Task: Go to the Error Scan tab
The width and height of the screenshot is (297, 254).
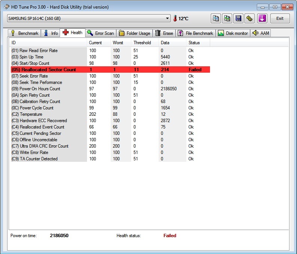Action: [x=100, y=33]
